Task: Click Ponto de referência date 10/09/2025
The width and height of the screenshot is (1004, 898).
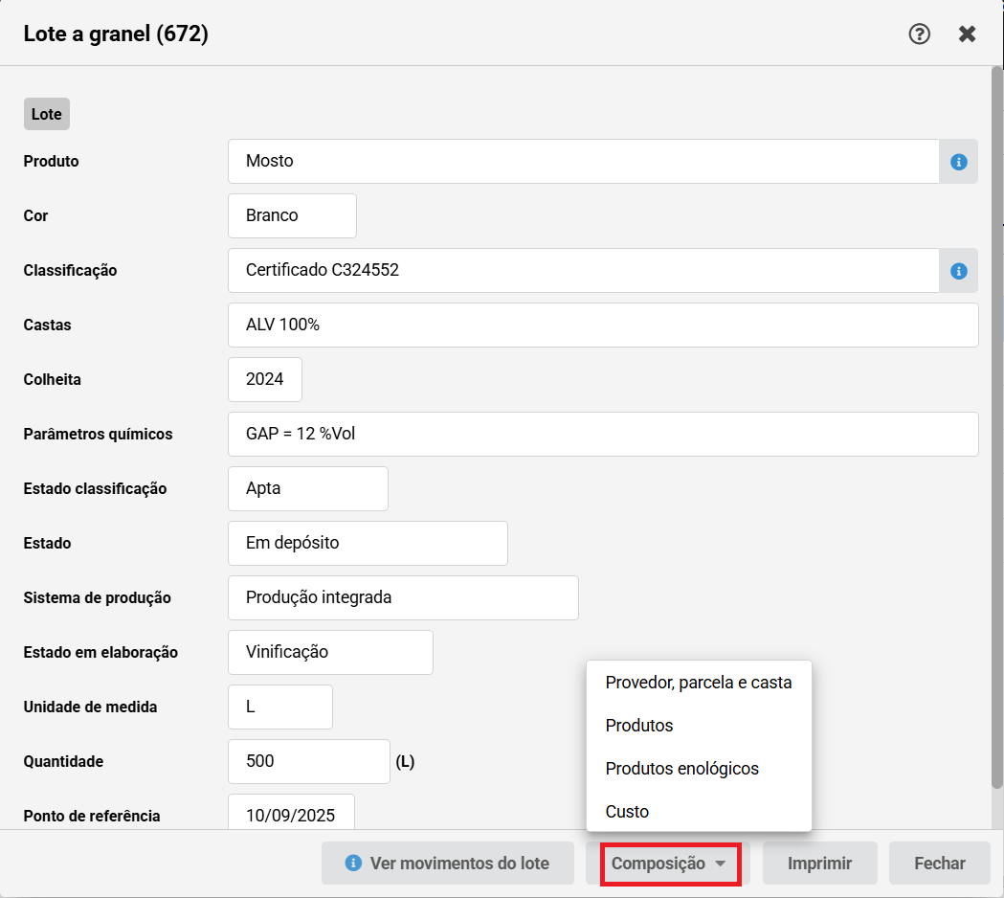Action: click(291, 812)
